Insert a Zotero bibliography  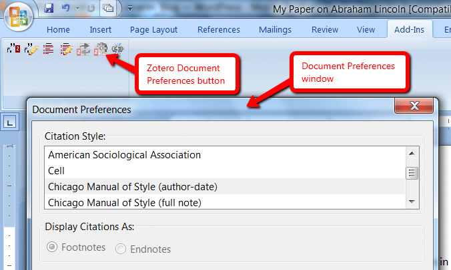click(x=48, y=49)
